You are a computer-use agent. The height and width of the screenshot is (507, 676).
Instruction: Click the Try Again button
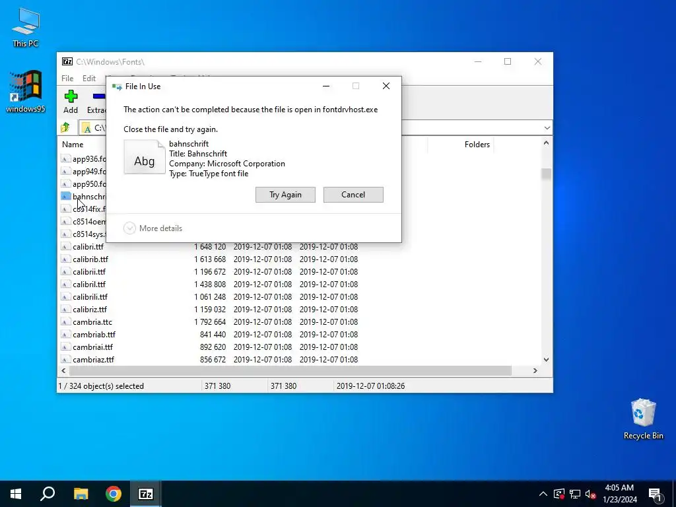[285, 195]
